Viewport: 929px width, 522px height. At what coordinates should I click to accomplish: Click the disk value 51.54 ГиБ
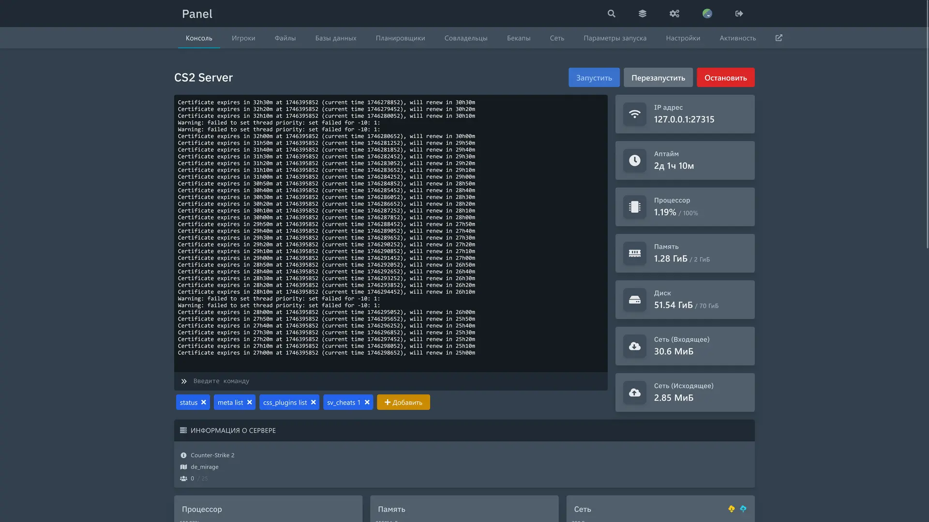(x=673, y=305)
